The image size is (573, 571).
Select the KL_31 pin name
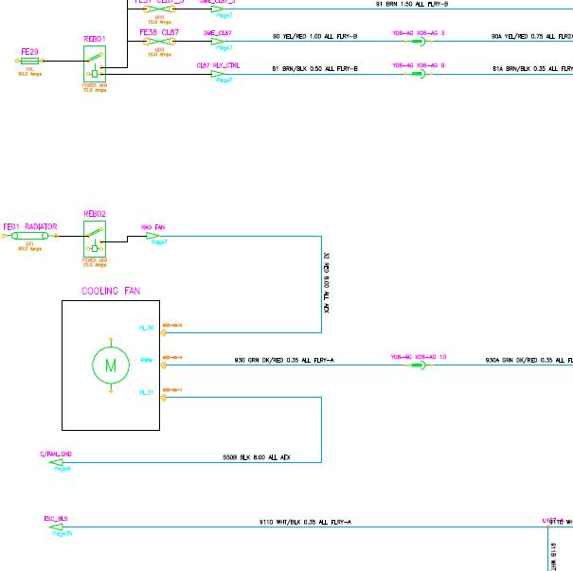point(147,392)
